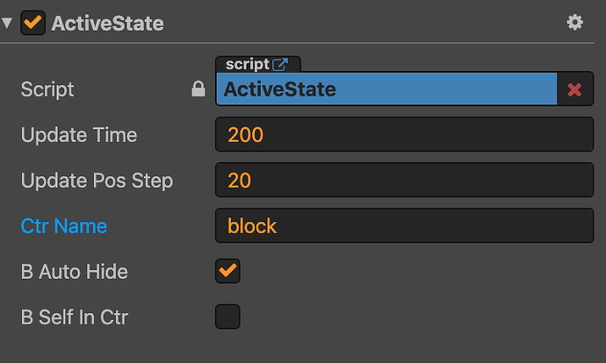Uncheck the B Auto Hide checkbox

(227, 272)
